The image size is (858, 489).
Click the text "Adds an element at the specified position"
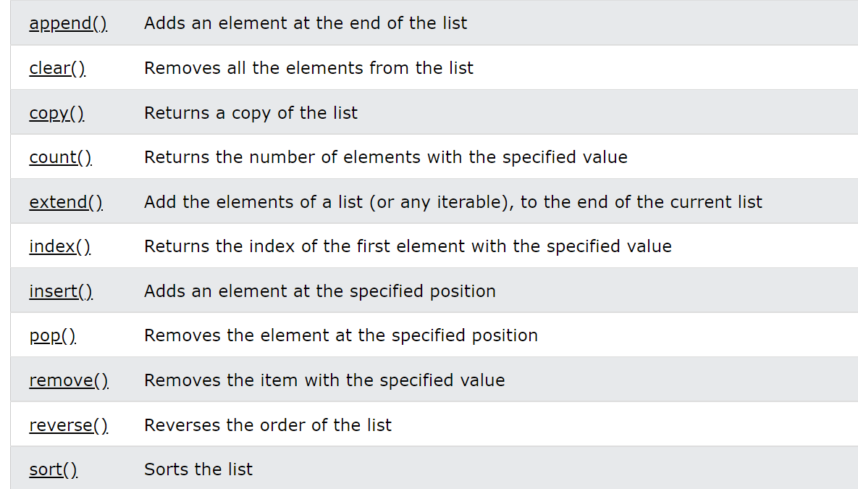point(319,291)
